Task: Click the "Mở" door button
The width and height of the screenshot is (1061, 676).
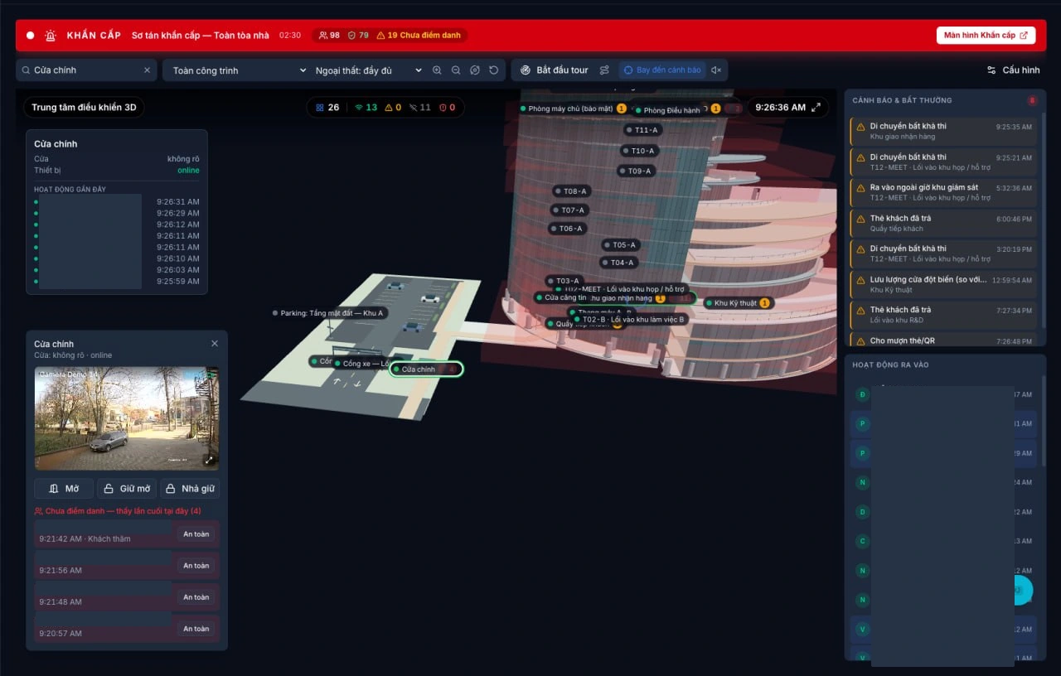Action: [64, 489]
